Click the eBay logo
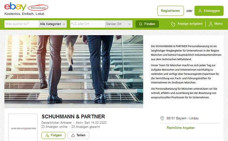 pyautogui.click(x=15, y=7)
